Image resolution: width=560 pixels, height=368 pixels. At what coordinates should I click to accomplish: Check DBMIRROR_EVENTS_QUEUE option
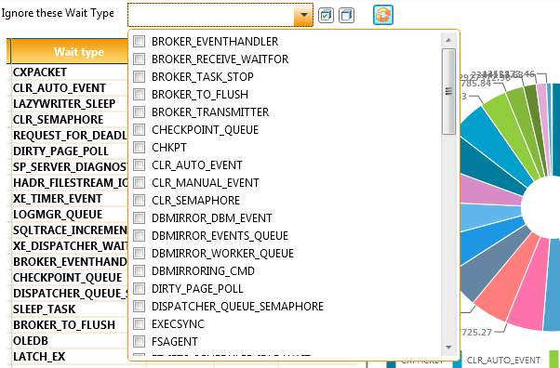tap(139, 236)
